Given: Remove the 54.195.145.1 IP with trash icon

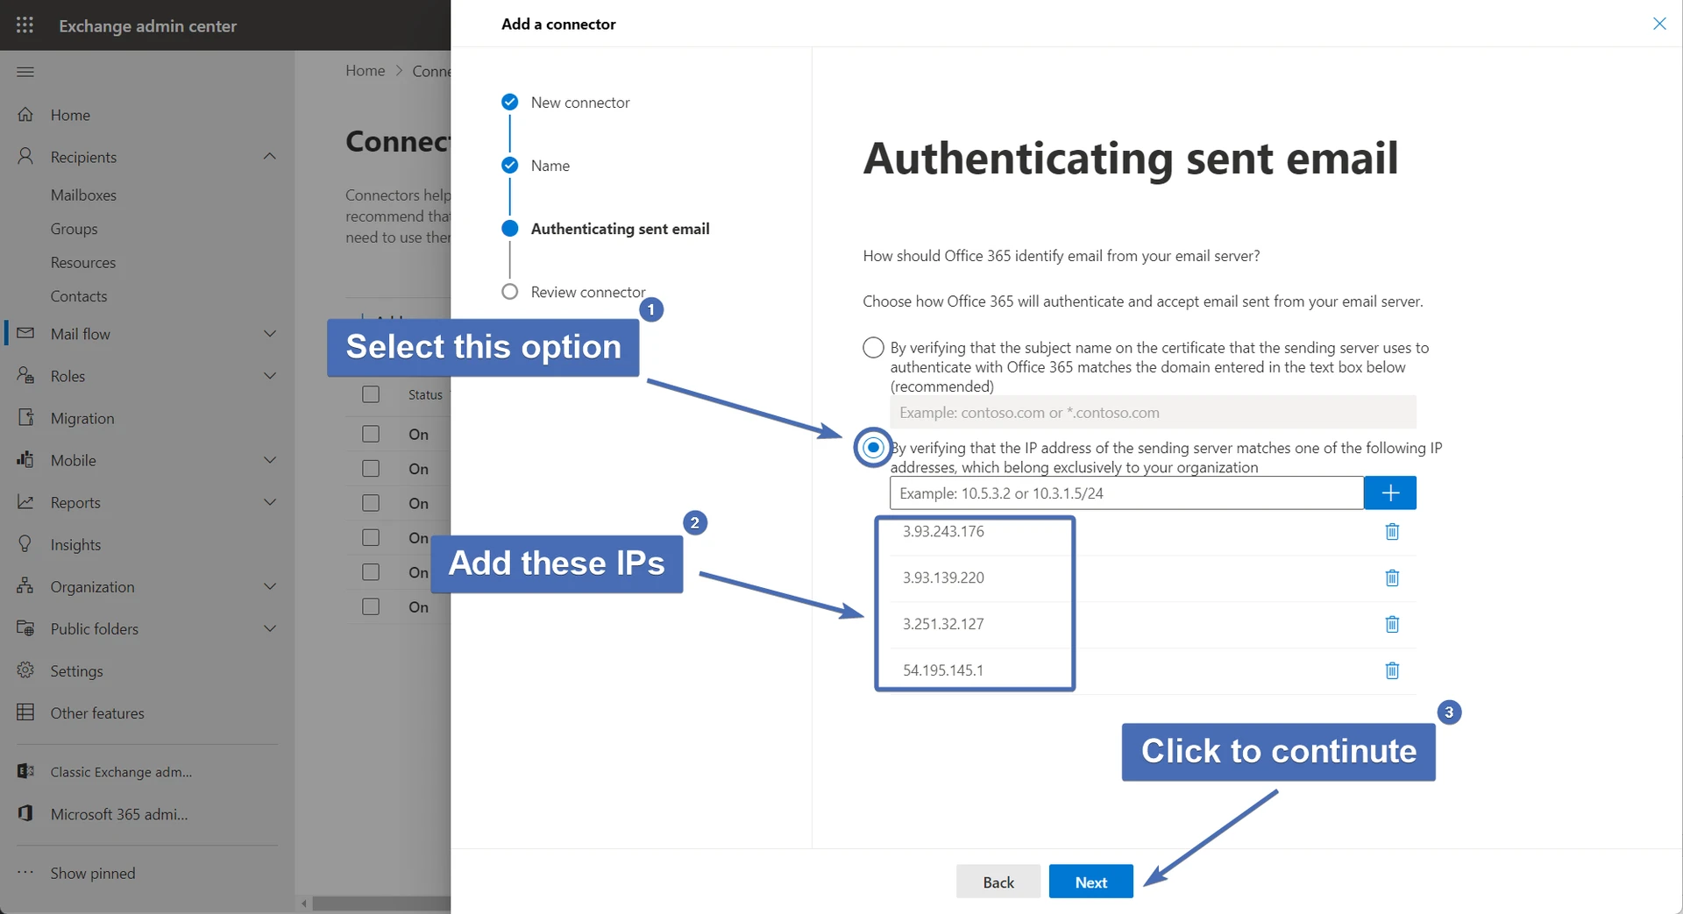Looking at the screenshot, I should (1391, 670).
